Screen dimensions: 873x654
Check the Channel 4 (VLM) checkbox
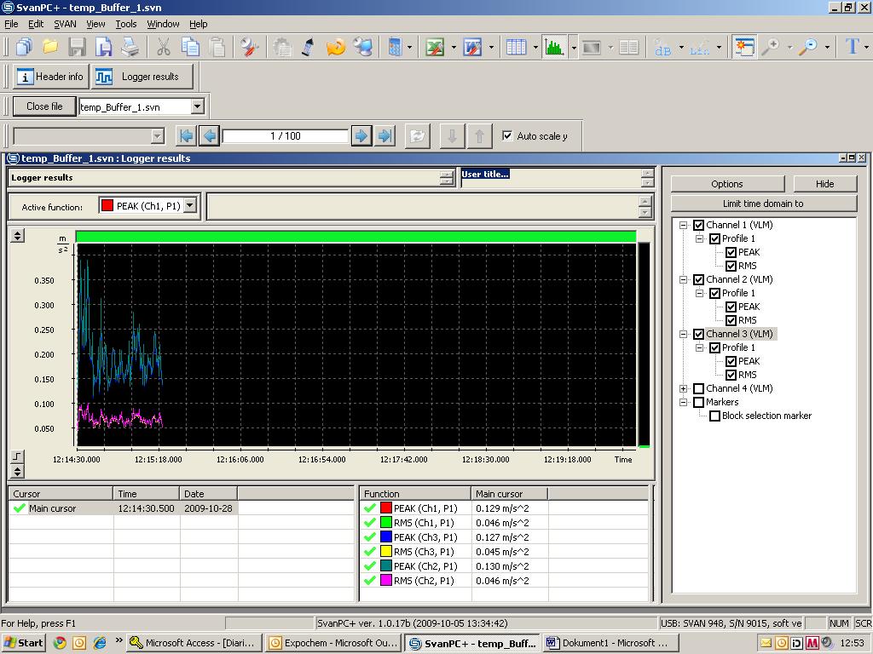(699, 388)
